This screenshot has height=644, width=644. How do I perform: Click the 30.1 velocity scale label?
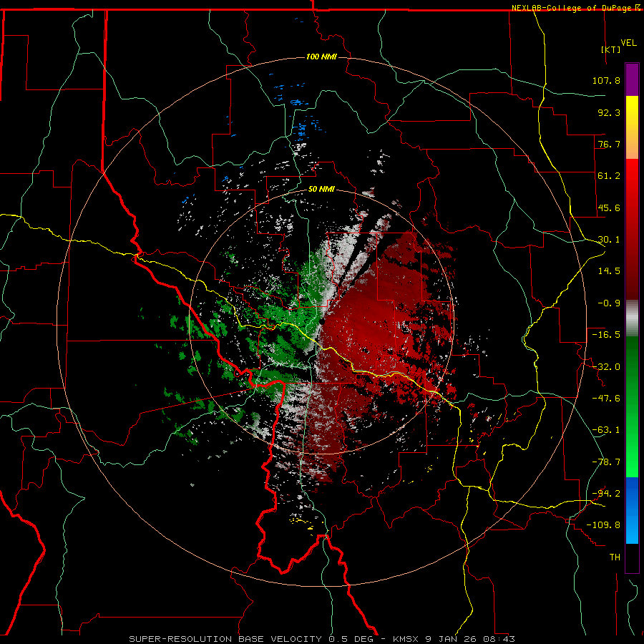609,240
